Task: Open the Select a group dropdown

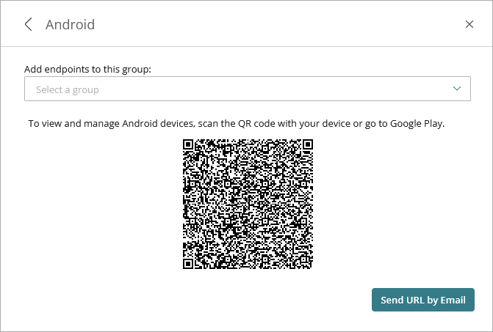Action: pos(248,89)
